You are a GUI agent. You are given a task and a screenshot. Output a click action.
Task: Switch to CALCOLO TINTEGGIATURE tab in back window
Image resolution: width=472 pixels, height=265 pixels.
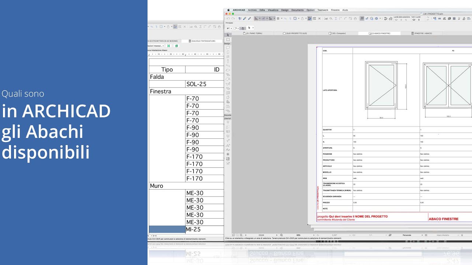pos(202,41)
